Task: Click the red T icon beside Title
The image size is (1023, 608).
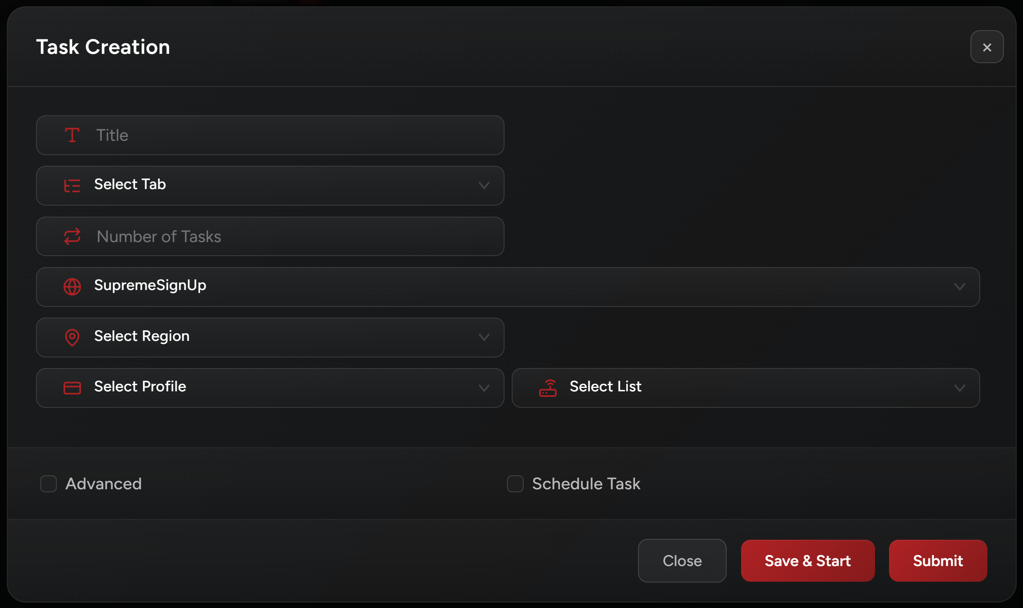Action: [72, 135]
